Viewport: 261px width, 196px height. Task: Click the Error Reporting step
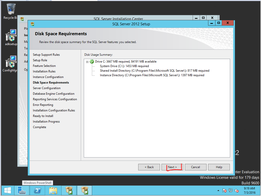(43, 105)
